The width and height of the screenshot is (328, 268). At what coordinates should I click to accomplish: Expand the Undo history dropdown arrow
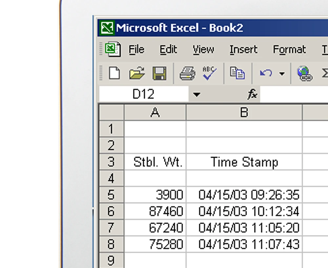(282, 74)
